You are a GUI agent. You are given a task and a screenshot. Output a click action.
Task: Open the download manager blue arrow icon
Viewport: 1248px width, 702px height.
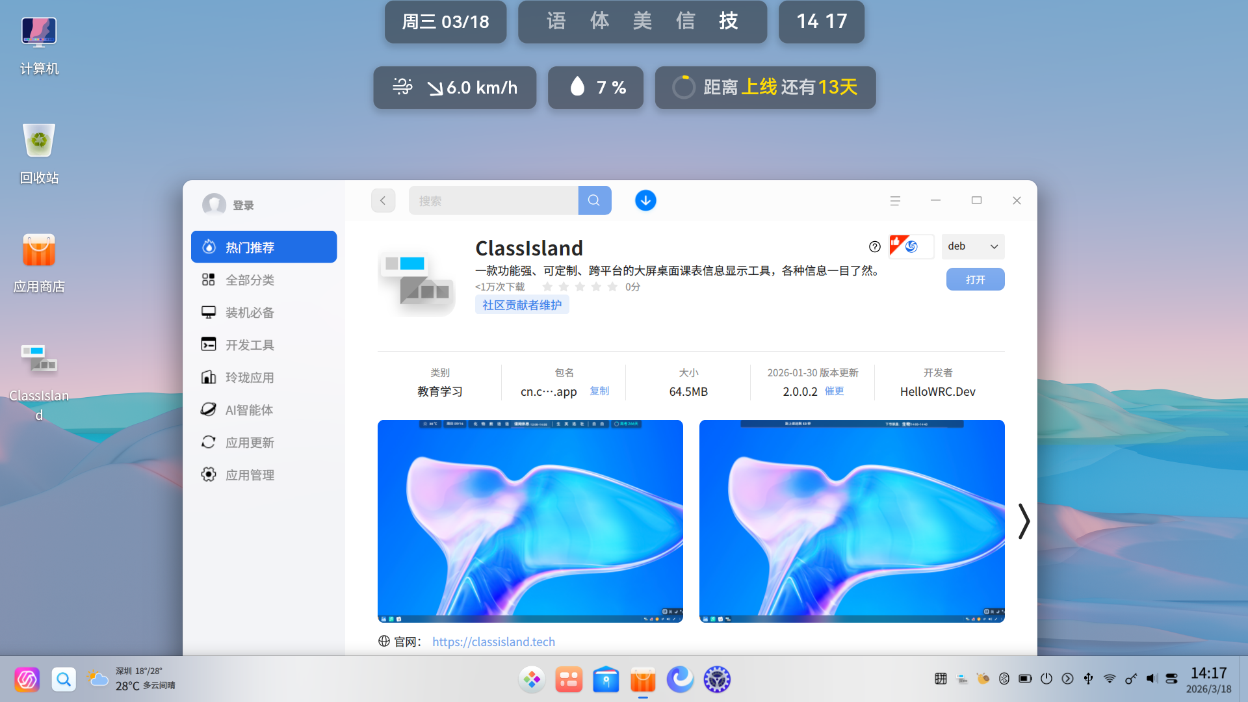point(645,200)
